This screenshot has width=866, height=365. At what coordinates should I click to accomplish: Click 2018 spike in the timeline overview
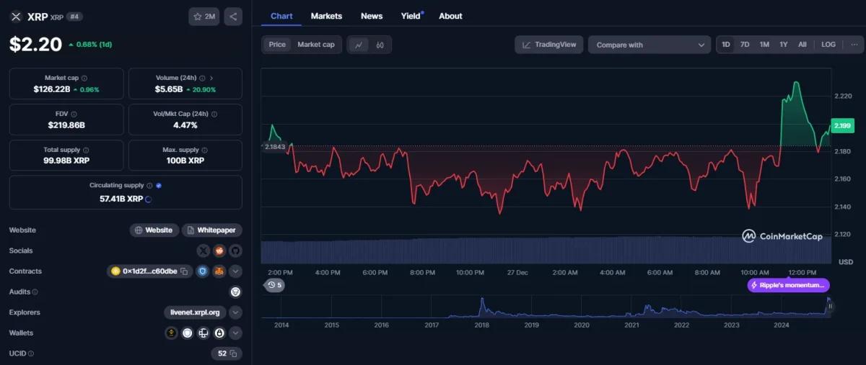(481, 306)
